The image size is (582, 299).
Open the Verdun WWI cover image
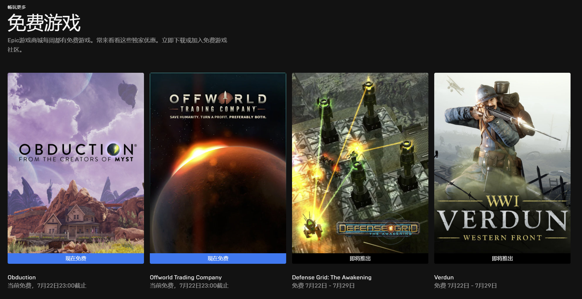point(502,163)
